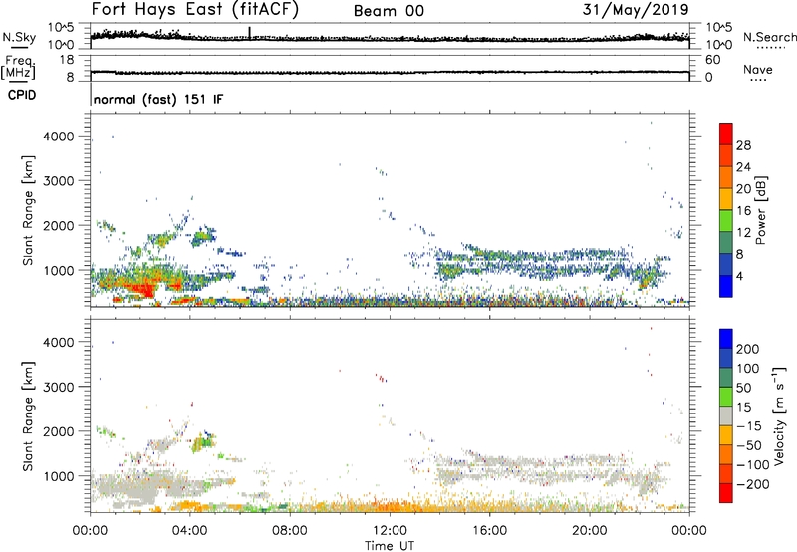Click the '12:00' time axis tick label
The width and height of the screenshot is (797, 552).
pos(390,531)
